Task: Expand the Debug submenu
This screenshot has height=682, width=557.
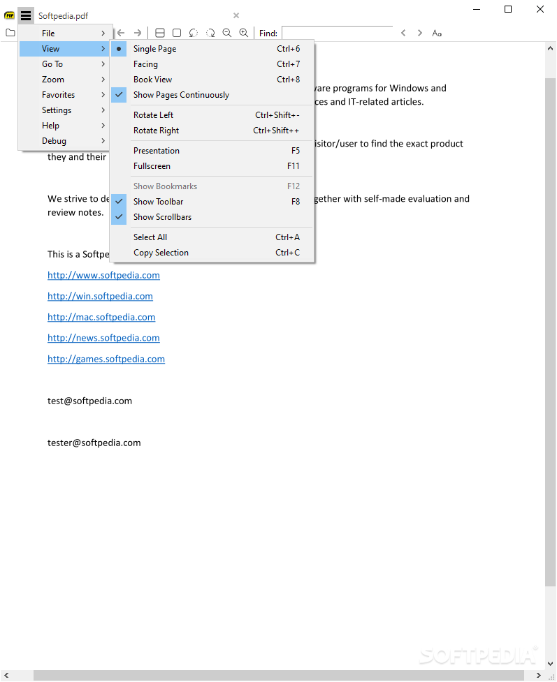Action: [x=64, y=141]
